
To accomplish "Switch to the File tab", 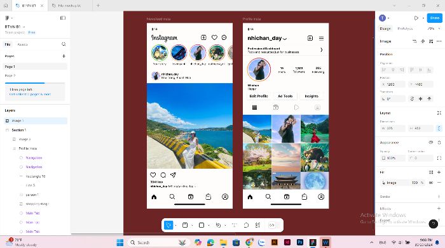I will pos(8,44).
